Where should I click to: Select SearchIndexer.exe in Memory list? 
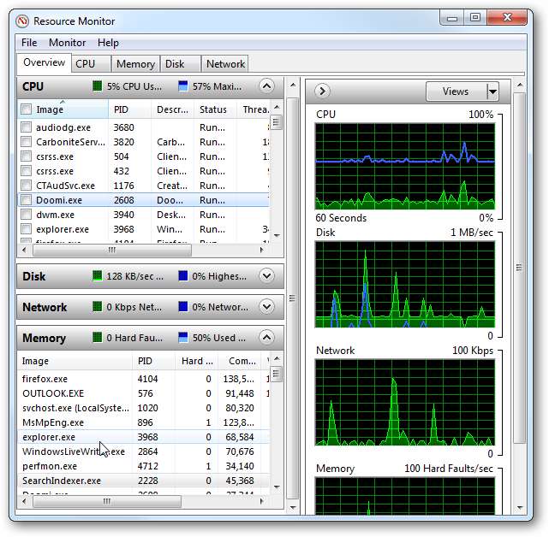coord(144,481)
